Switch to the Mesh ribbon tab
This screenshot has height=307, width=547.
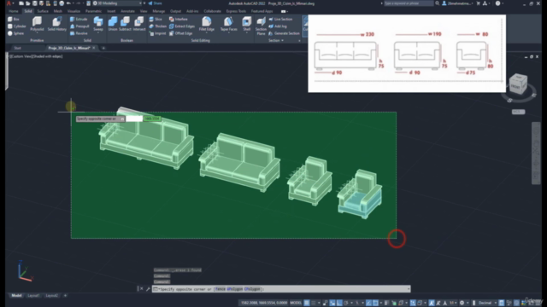pos(57,11)
